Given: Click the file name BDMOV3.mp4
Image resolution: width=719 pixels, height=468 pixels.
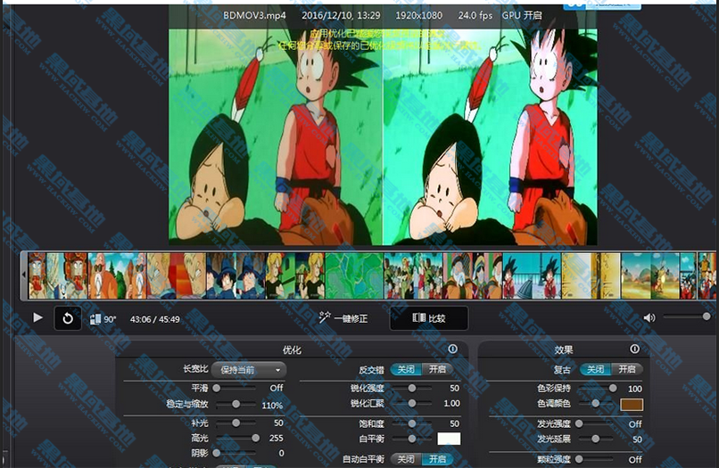Looking at the screenshot, I should [x=254, y=15].
